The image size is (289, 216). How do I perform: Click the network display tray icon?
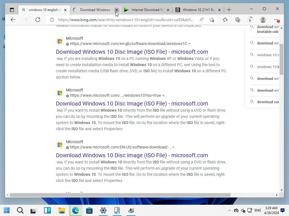coord(250,210)
